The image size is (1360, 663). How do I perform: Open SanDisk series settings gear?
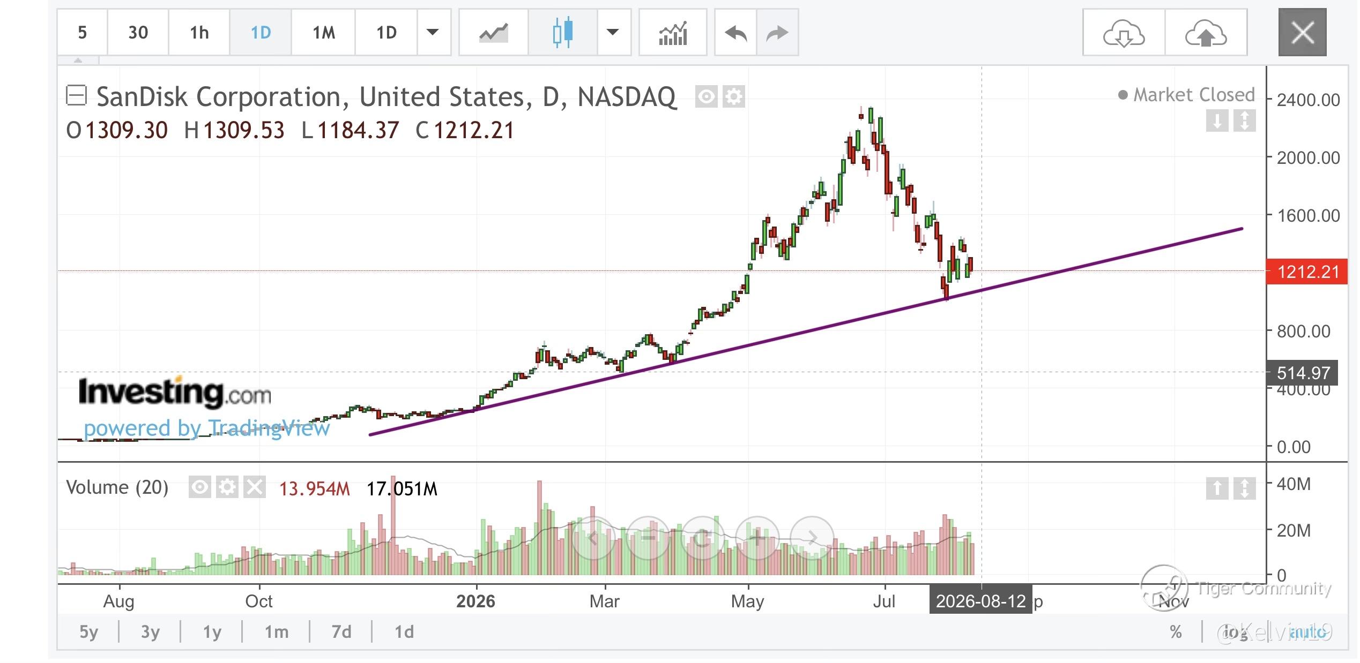click(733, 97)
